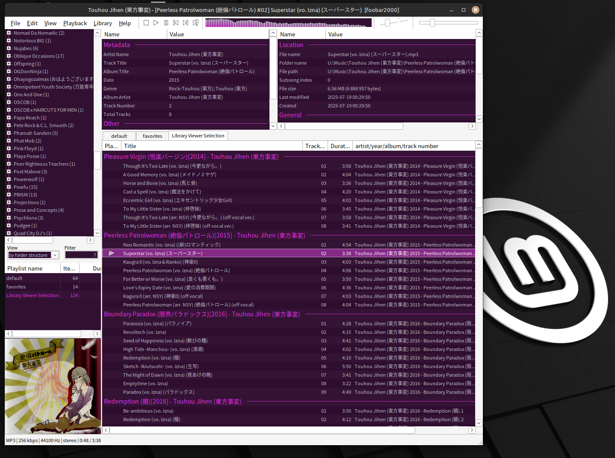Screen dimensions: 615x458
Task: Click playback time 0:48 / 3:38 in status bar
Action: pyautogui.click(x=90, y=440)
